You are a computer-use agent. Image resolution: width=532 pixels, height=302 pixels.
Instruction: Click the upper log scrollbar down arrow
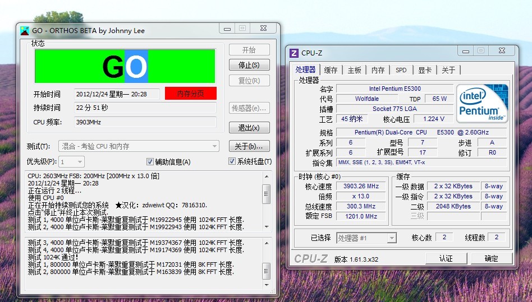tap(267, 226)
